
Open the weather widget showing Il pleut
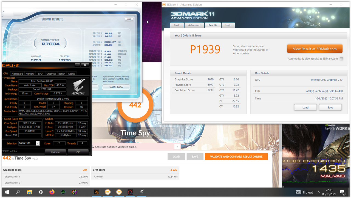click(x=304, y=192)
